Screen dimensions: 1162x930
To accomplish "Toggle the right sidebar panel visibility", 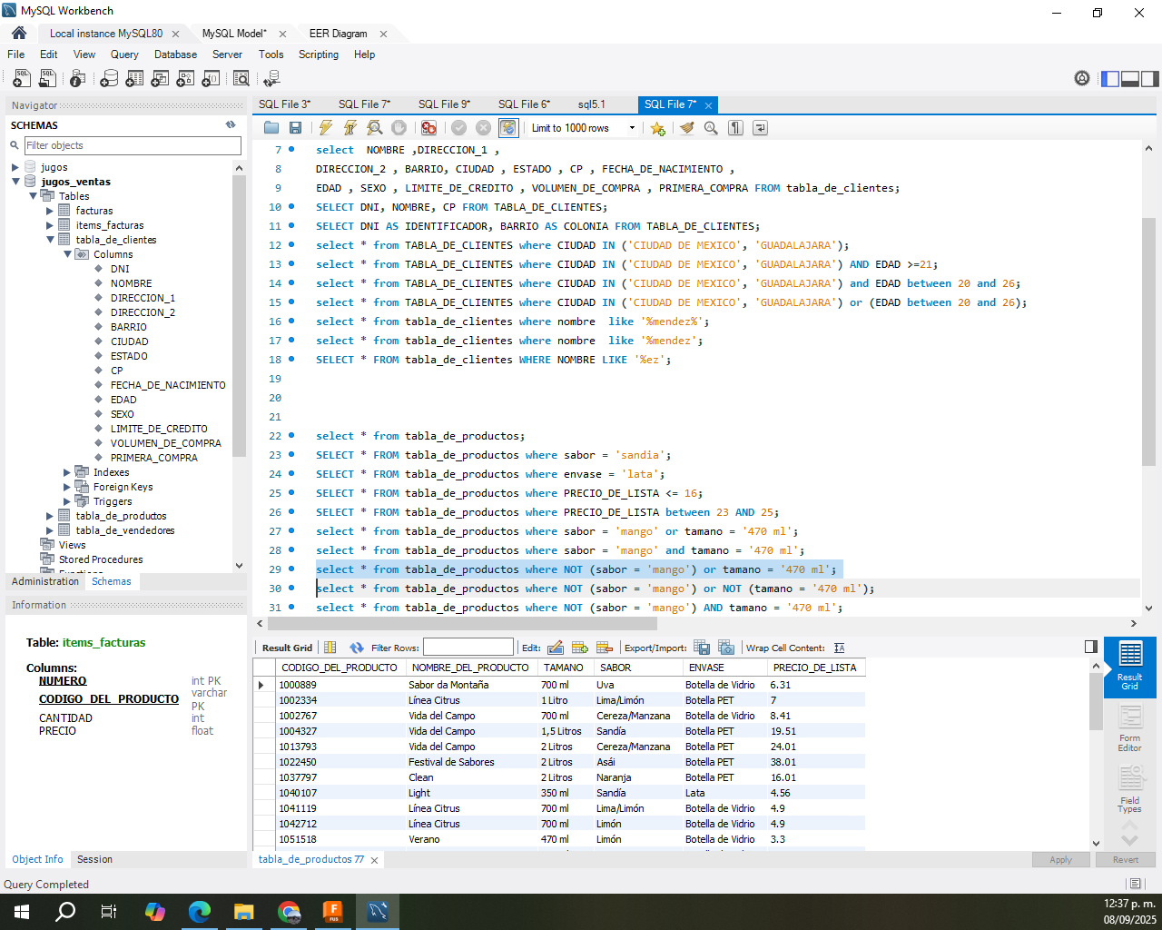I will tap(1150, 79).
